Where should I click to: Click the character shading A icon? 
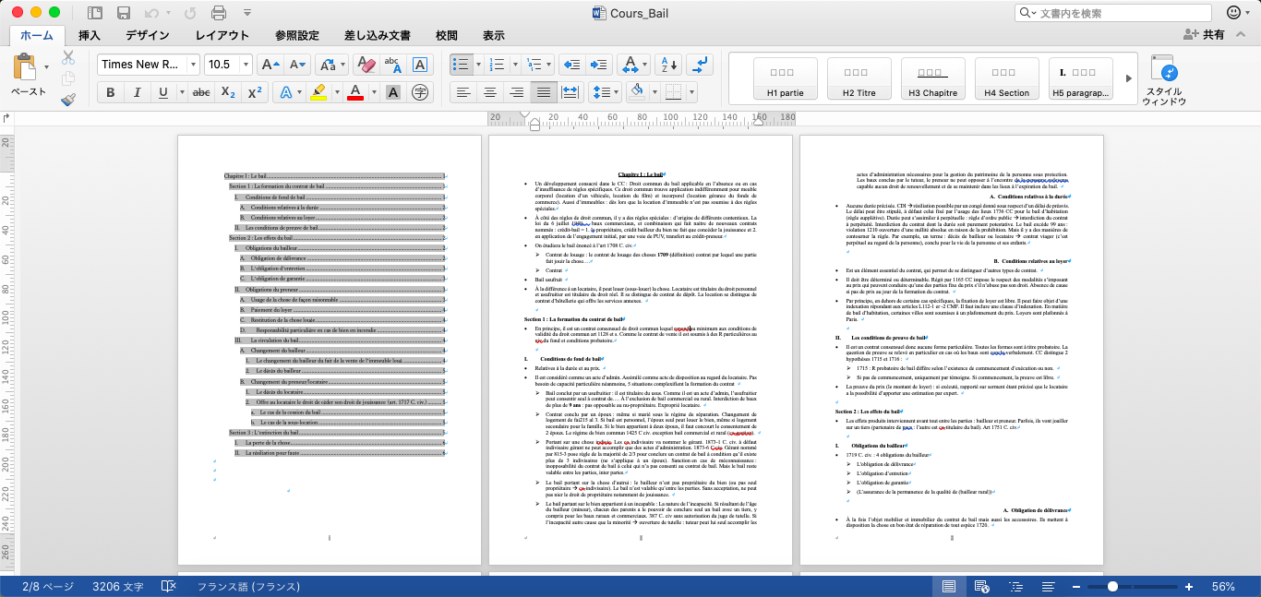pyautogui.click(x=393, y=92)
